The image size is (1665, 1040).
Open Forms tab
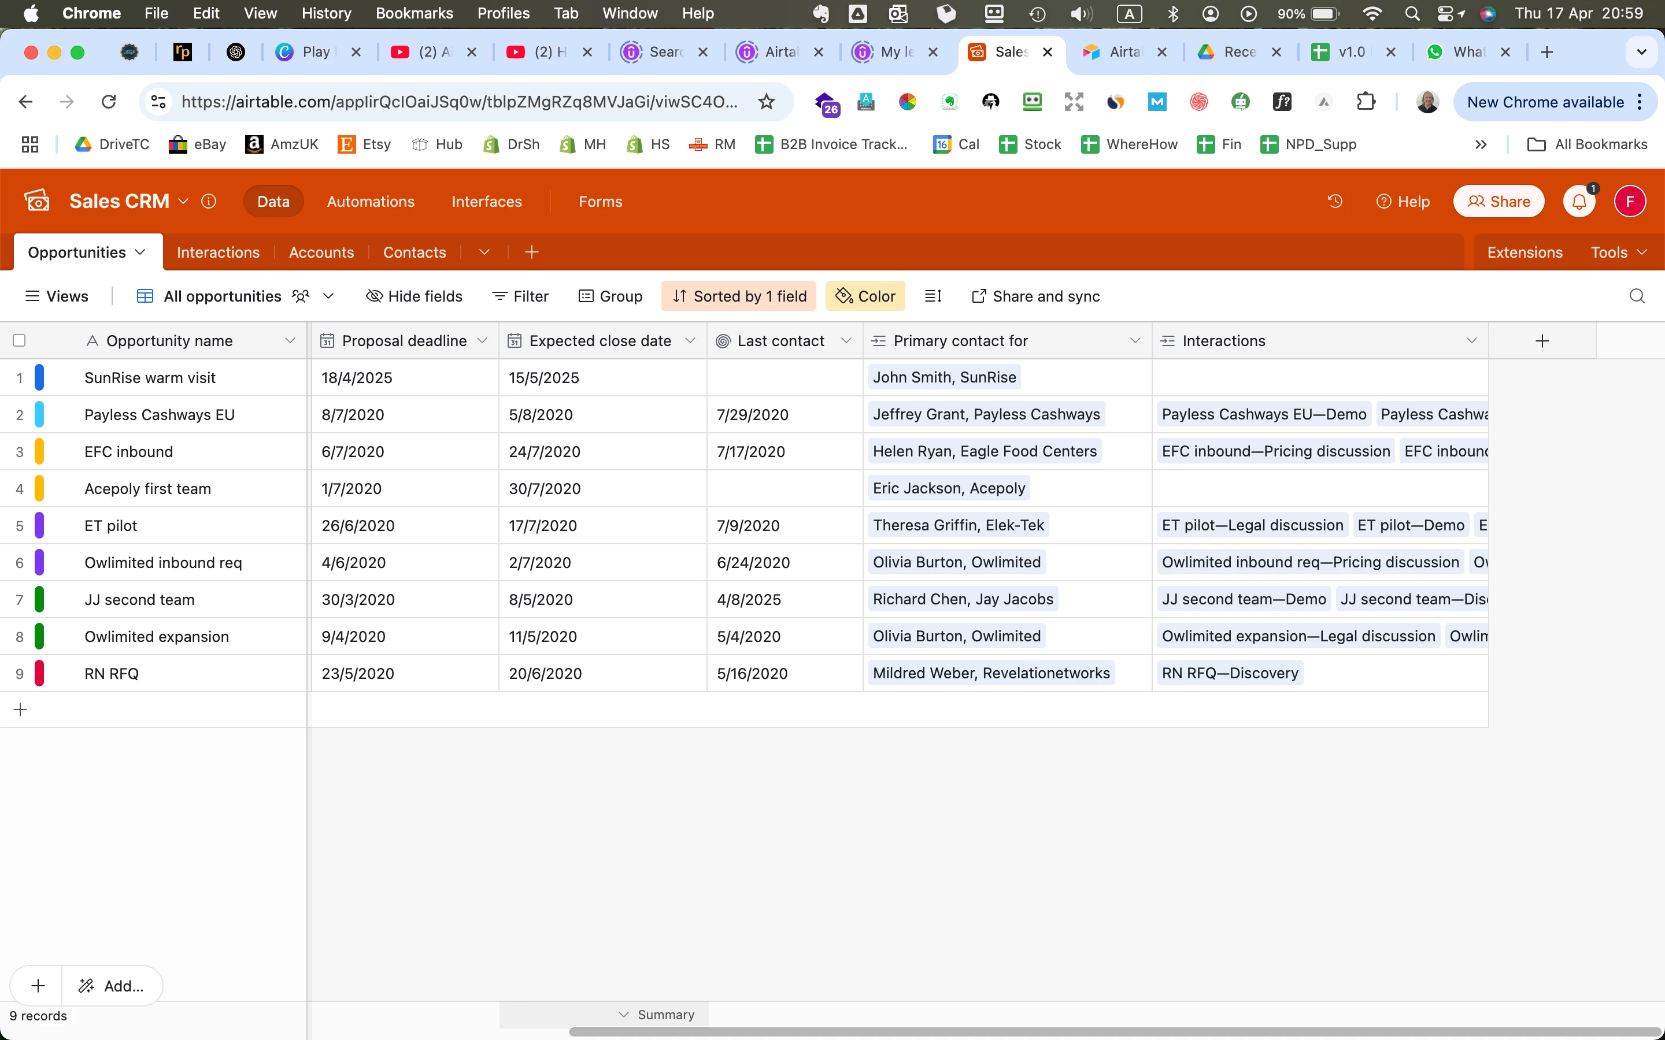click(x=600, y=202)
